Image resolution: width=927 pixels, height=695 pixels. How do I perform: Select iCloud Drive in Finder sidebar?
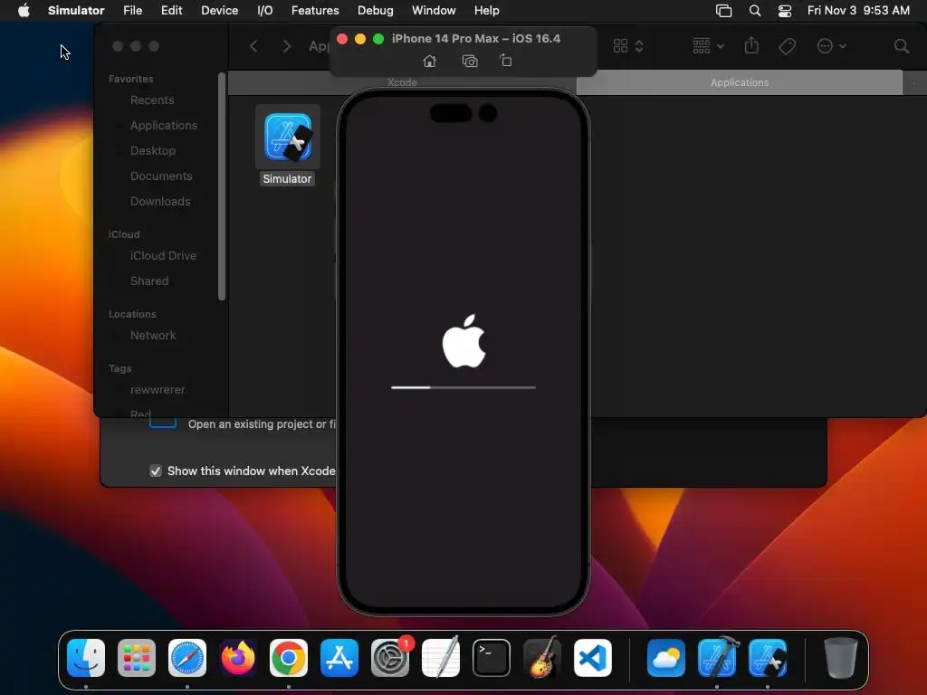click(163, 256)
